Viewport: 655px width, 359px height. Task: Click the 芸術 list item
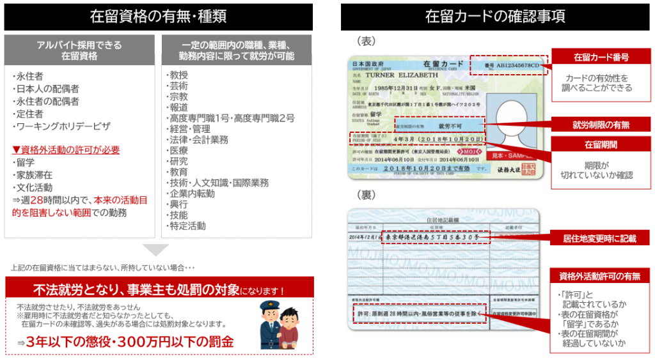click(x=177, y=86)
